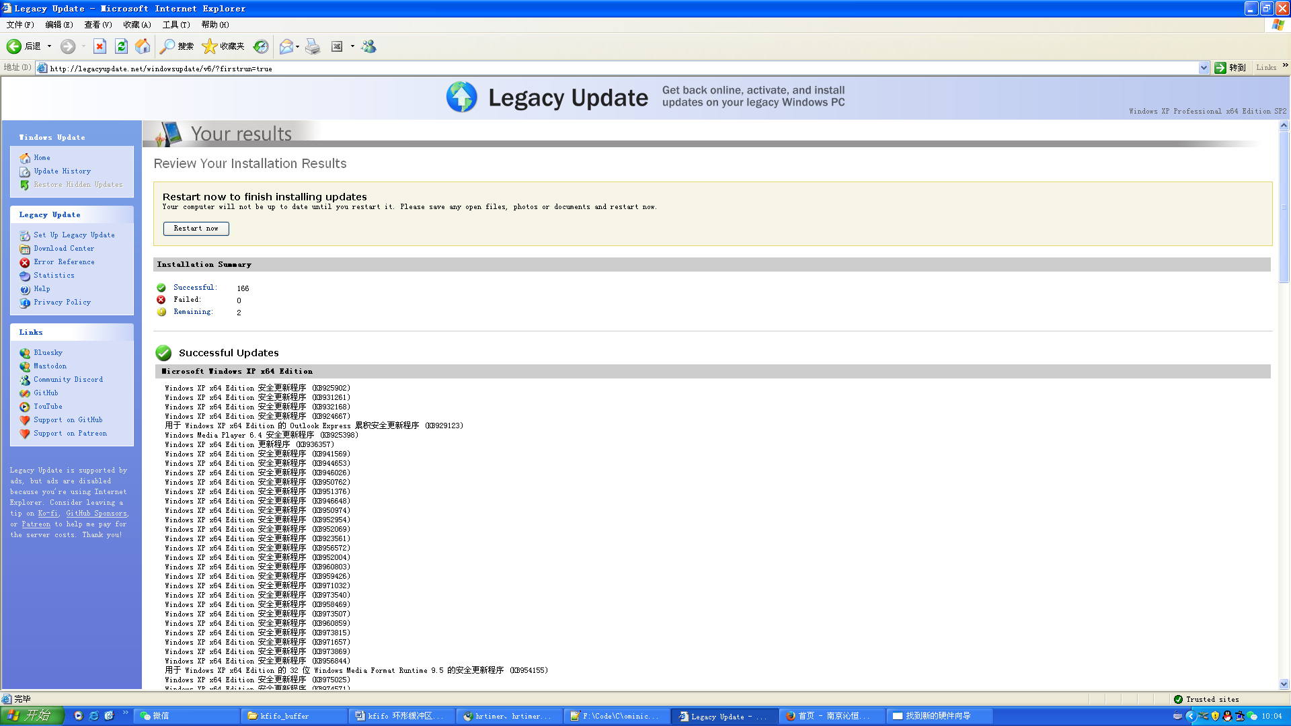Open the 工具(T) menu
This screenshot has height=726, width=1291.
tap(175, 25)
